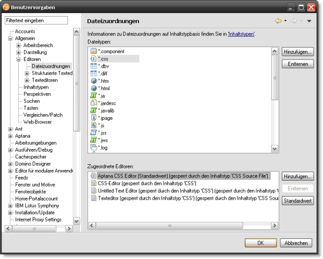Expand the Aptana node

pos(10,136)
